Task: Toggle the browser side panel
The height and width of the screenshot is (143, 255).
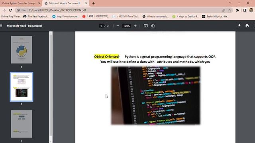Action: pyautogui.click(x=245, y=10)
